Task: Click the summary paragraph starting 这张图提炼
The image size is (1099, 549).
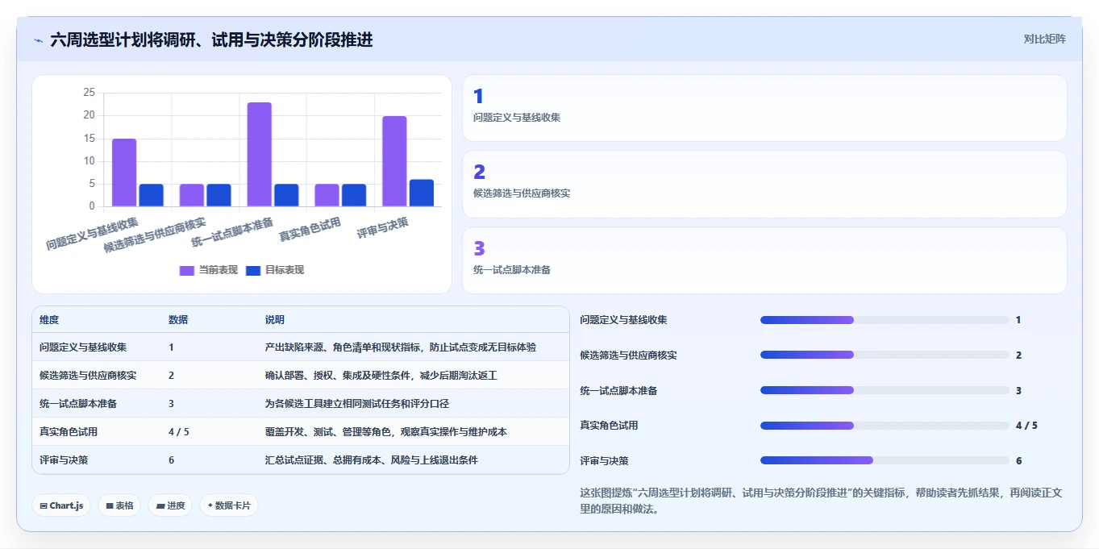Action: pyautogui.click(x=821, y=501)
